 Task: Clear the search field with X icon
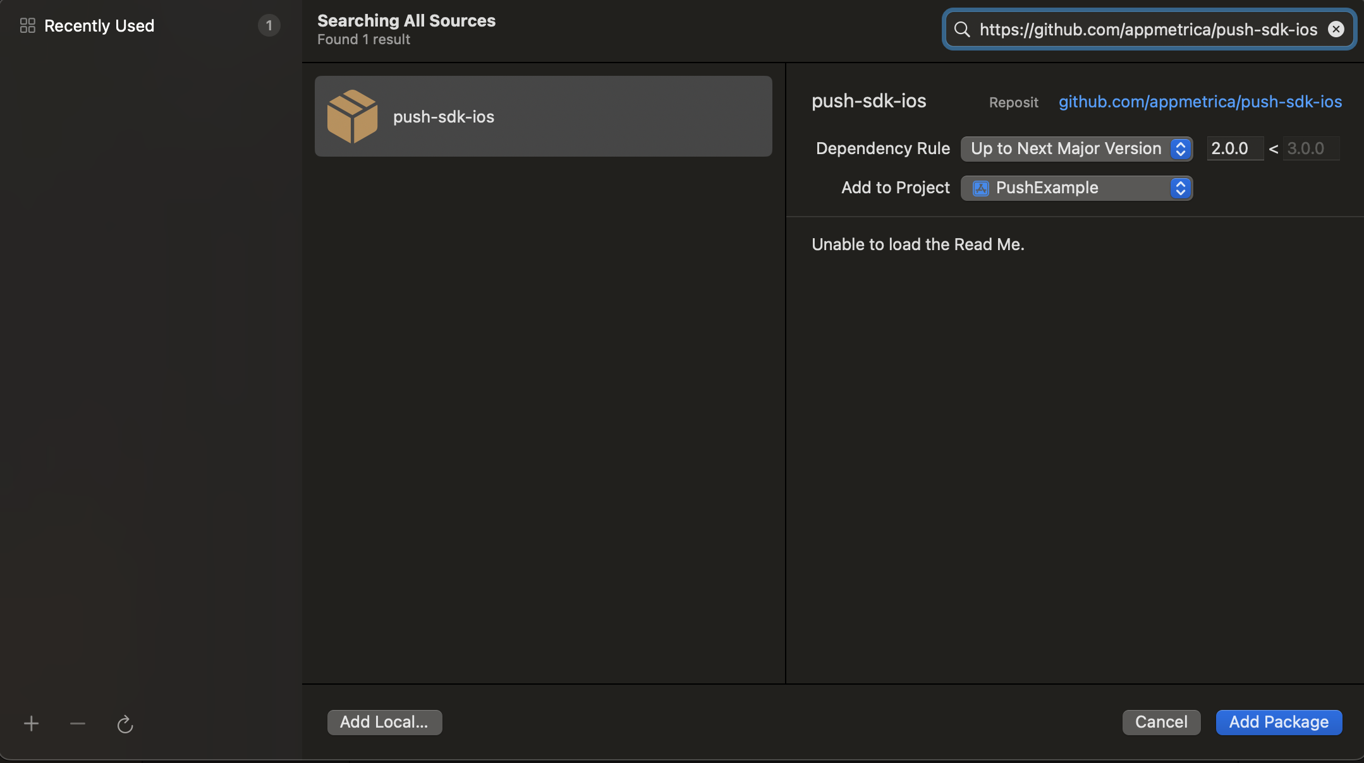tap(1336, 30)
